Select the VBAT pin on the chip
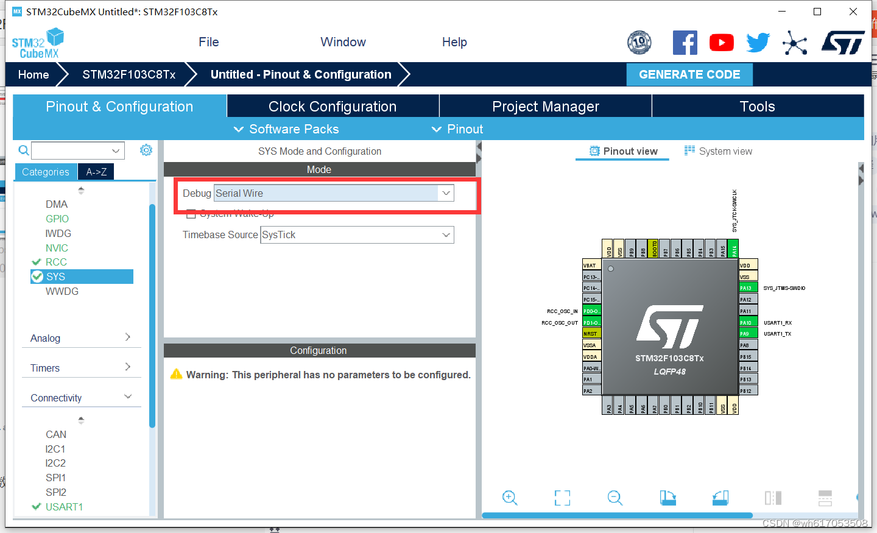Screen dimensions: 877x533 [x=592, y=265]
